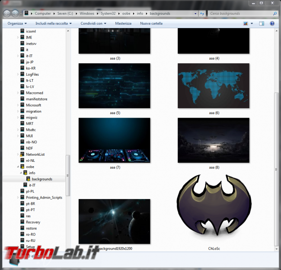This screenshot has height=270, width=281.
Task: Select the migwiz folder in tree
Action: click(32, 118)
